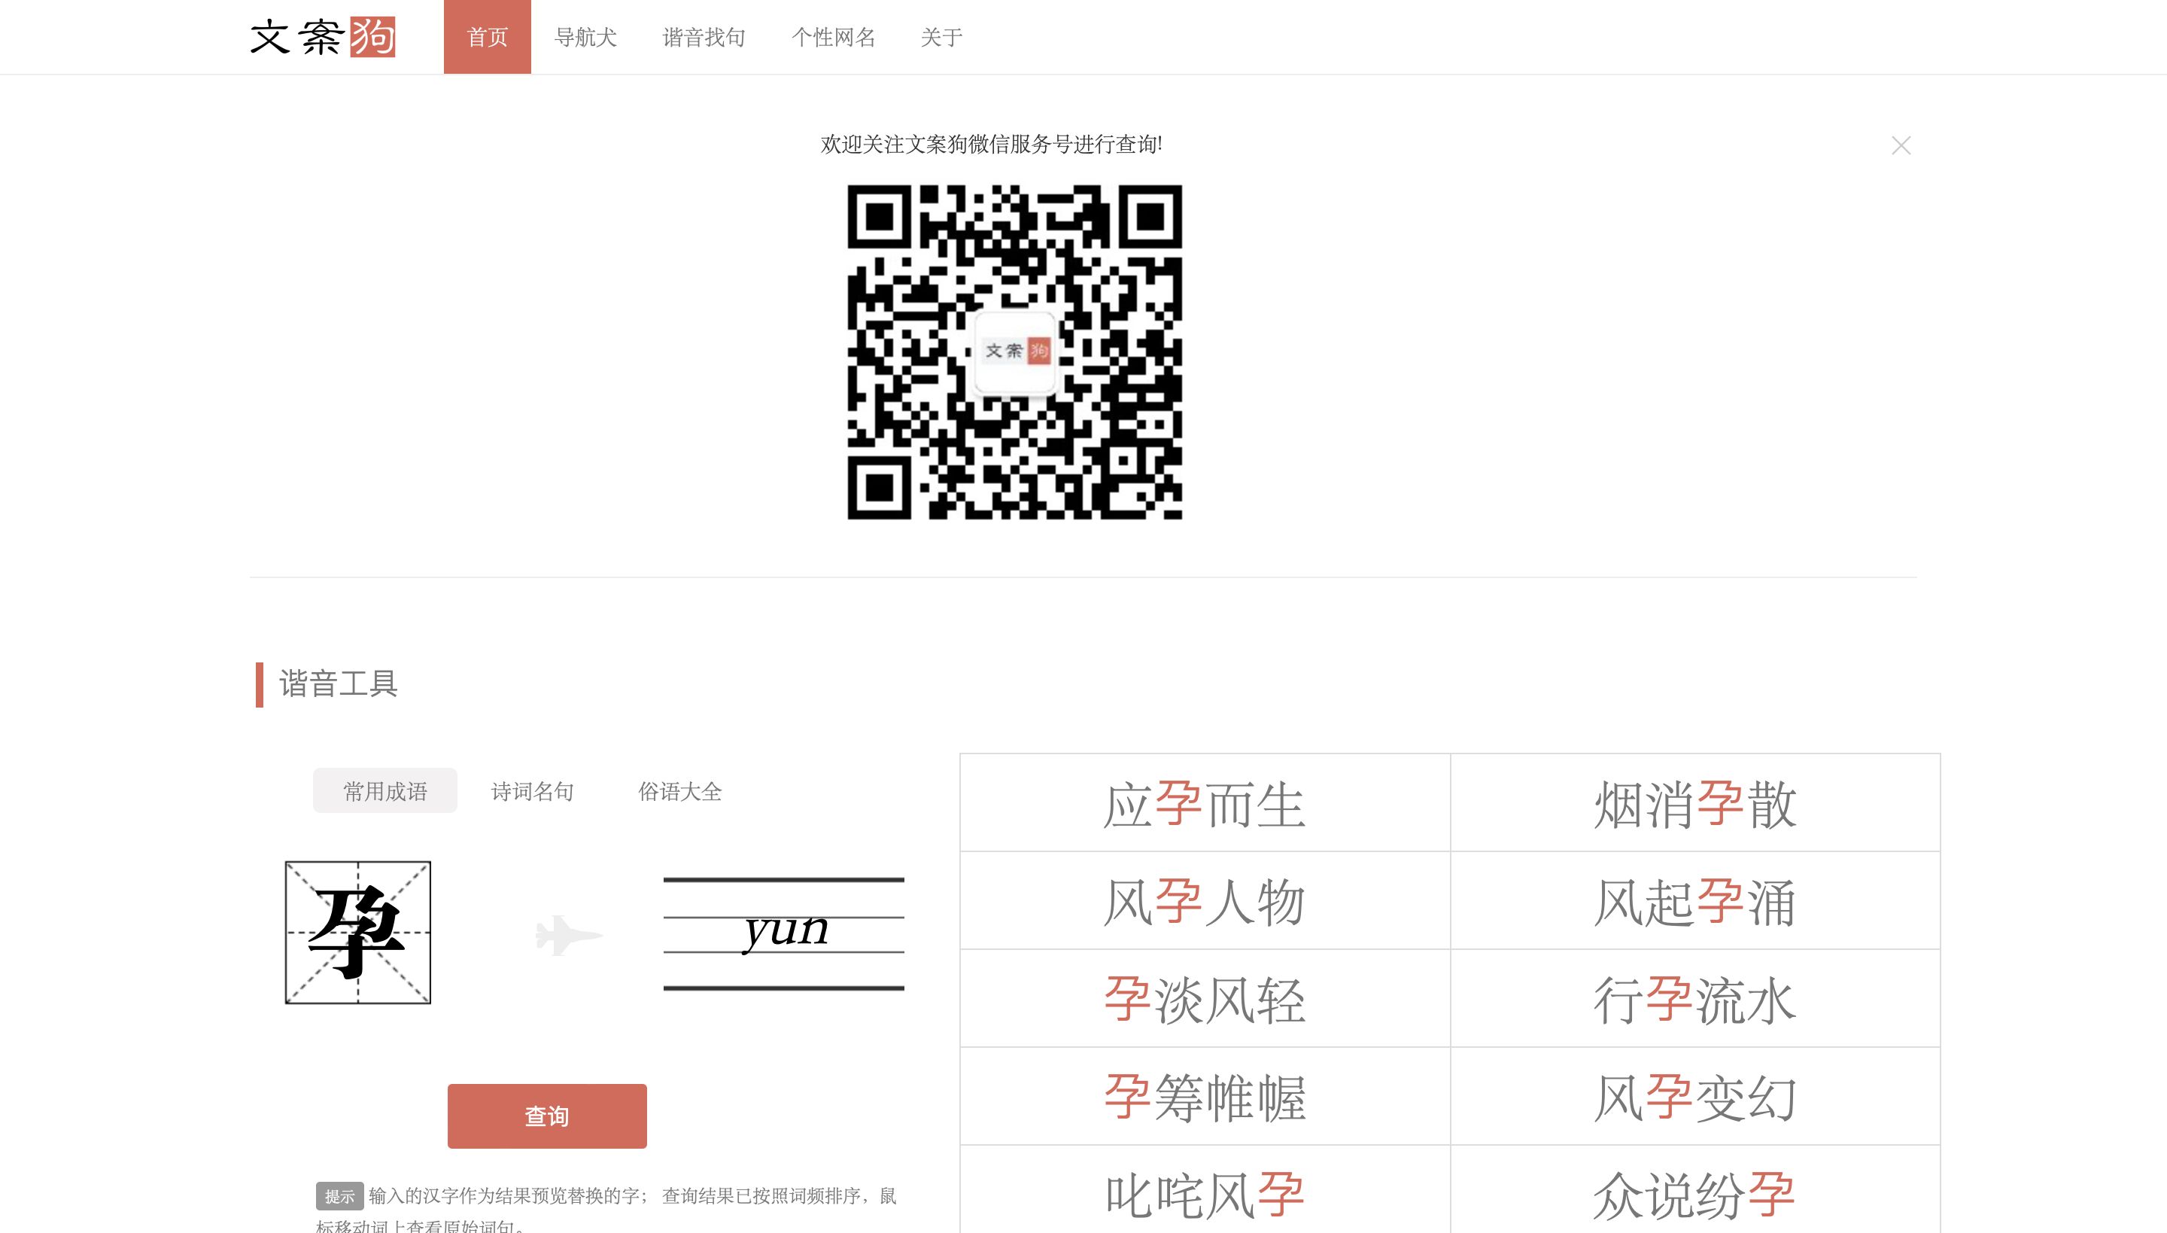Screen dimensions: 2167x1233
Task: Select the 常用成语 tab
Action: pyautogui.click(x=385, y=791)
